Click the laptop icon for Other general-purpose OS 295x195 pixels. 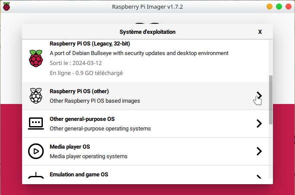36,123
